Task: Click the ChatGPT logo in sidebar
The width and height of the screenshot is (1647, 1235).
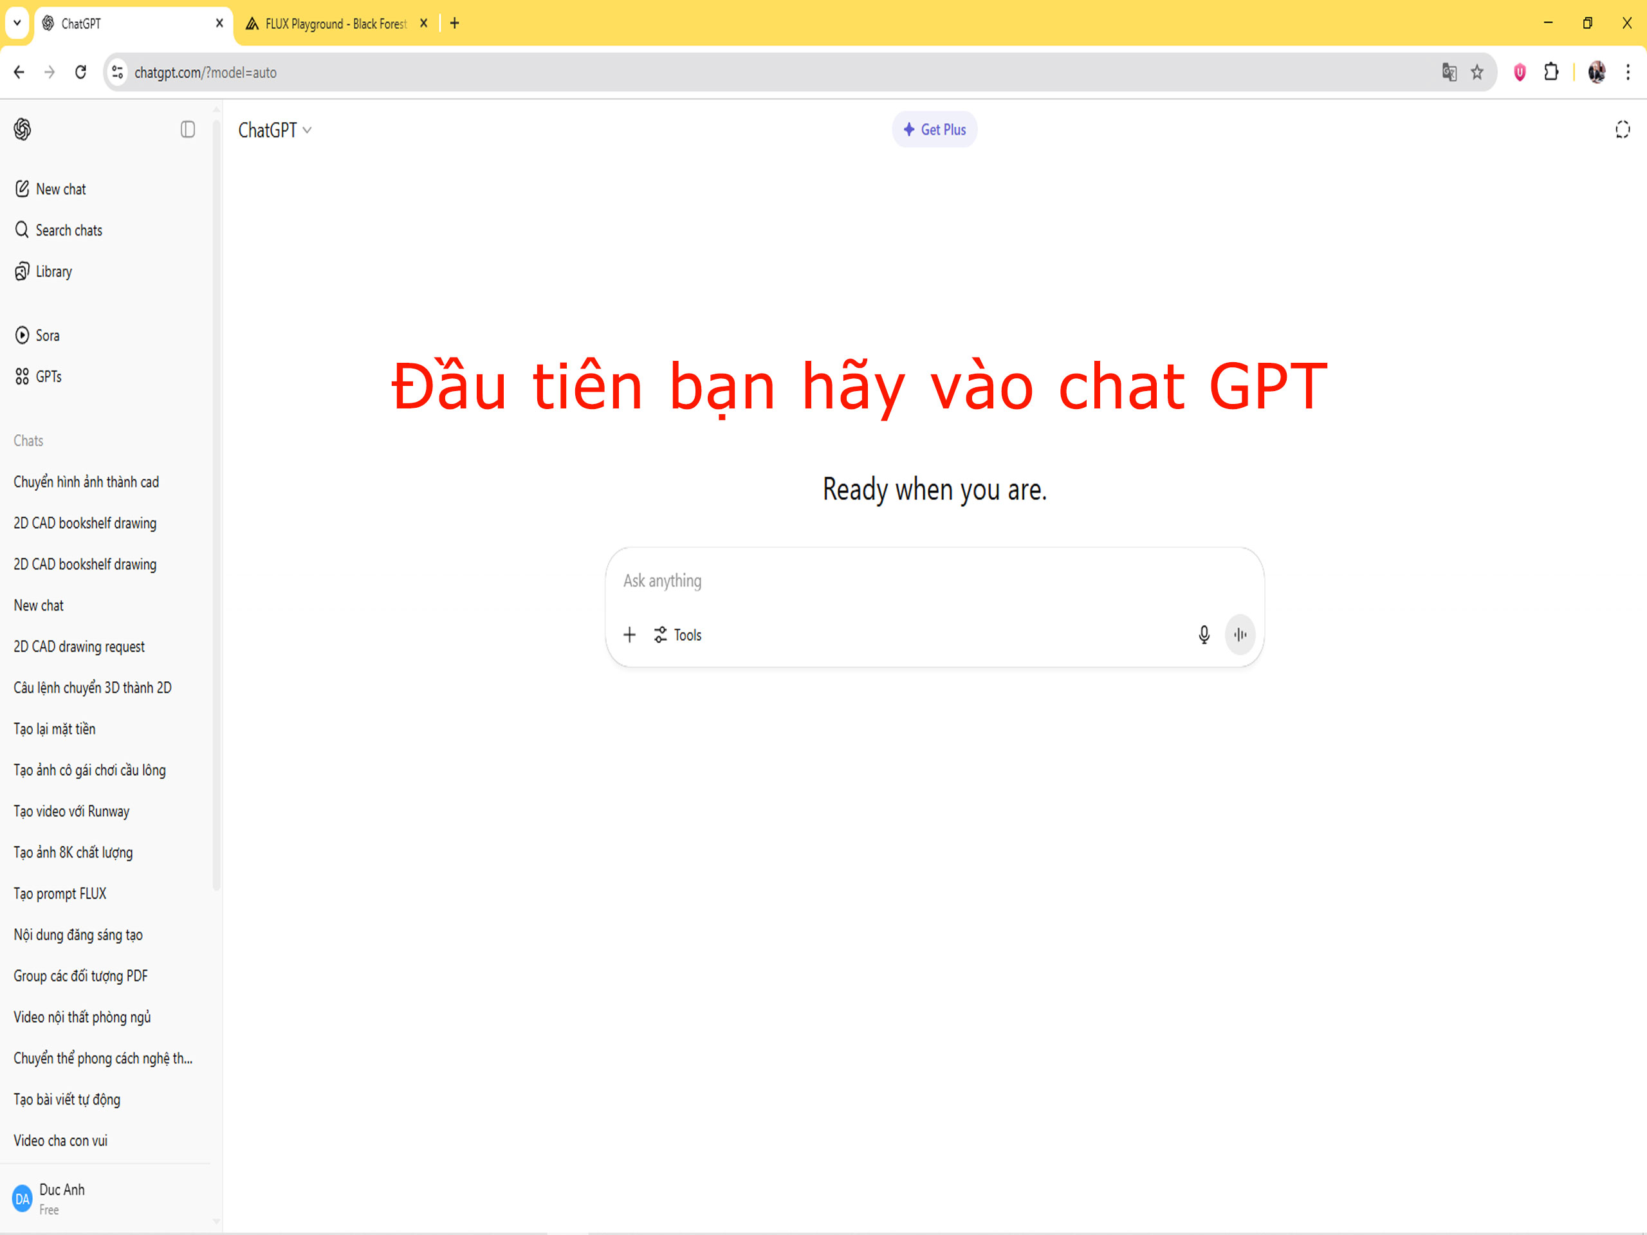Action: pyautogui.click(x=23, y=129)
